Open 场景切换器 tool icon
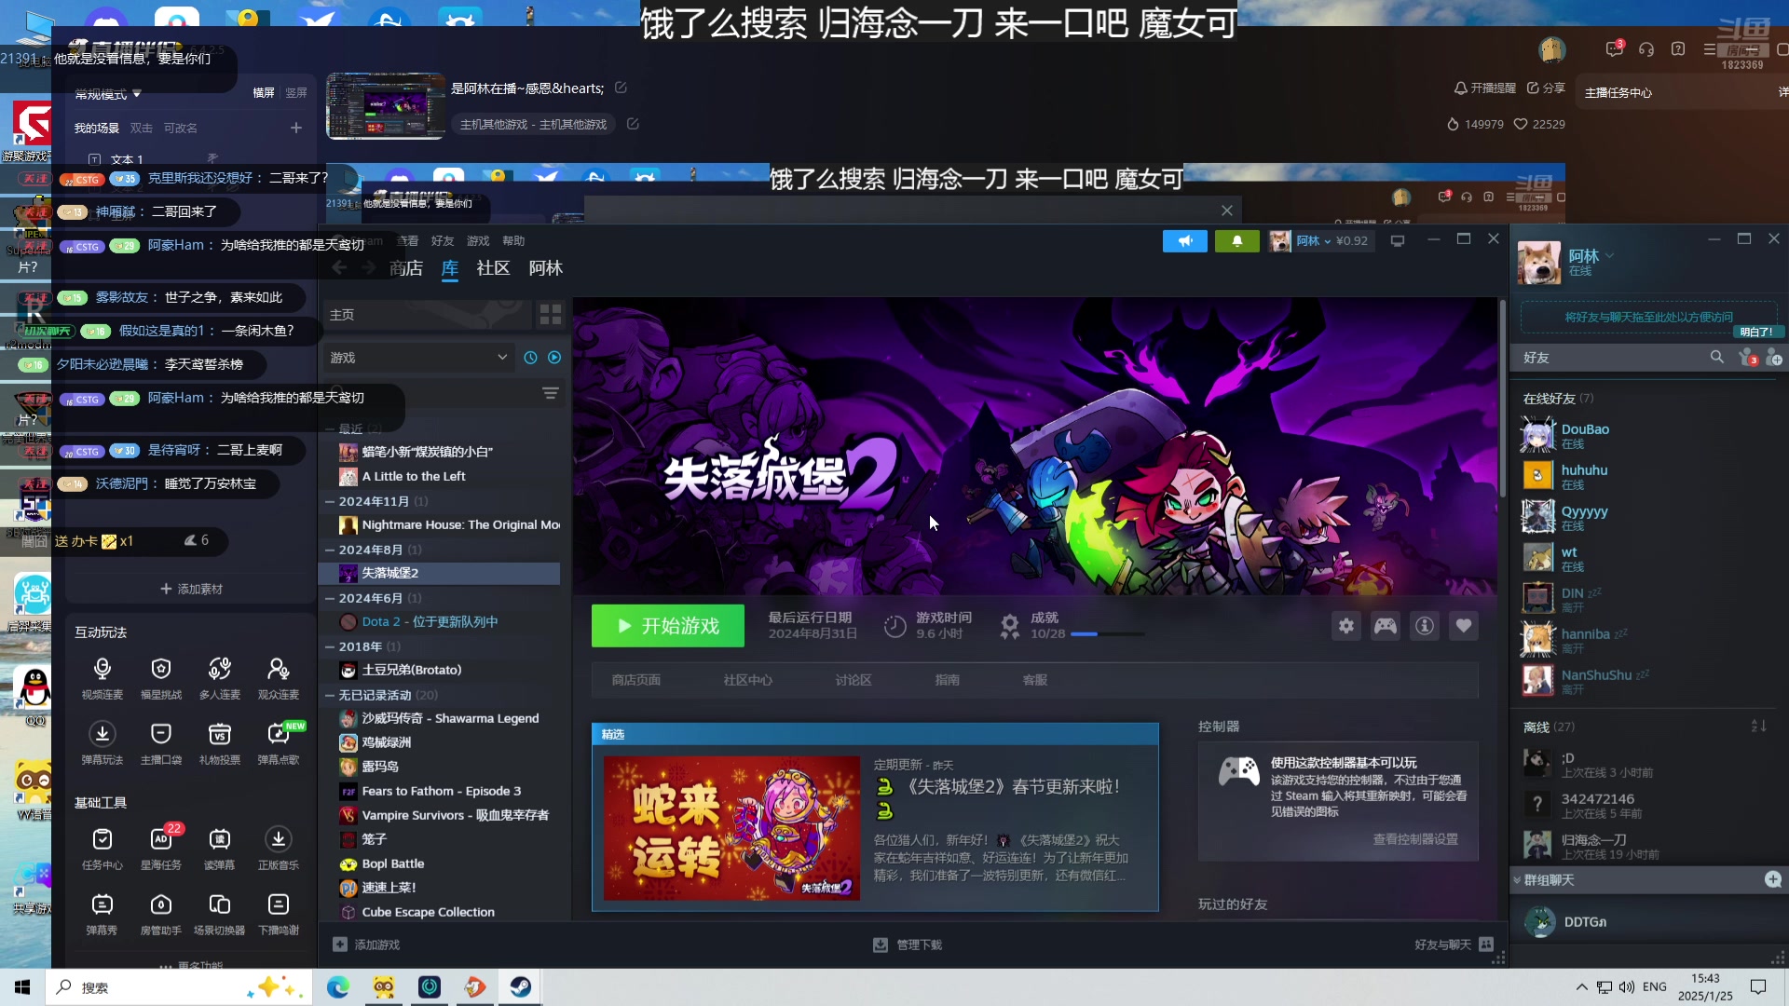Screen dimensions: 1789x1006 click(x=220, y=914)
